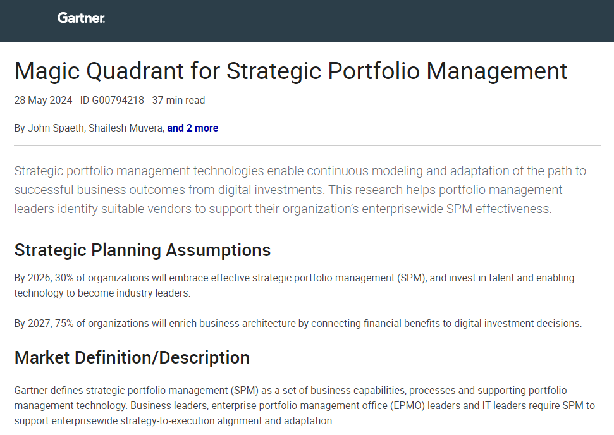Select author name Shailesh Muvera
Viewport: 614px width, 435px height.
[x=126, y=128]
